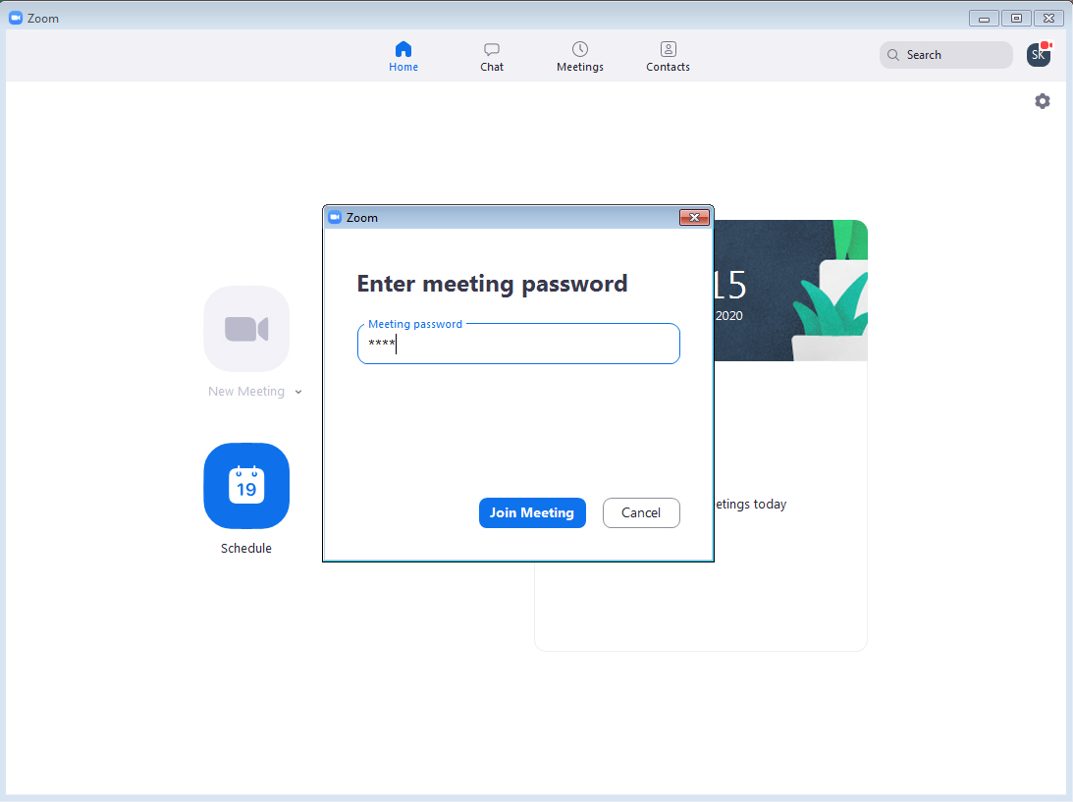Viewport: 1073px width, 802px height.
Task: Cancel the password dialog
Action: (x=641, y=512)
